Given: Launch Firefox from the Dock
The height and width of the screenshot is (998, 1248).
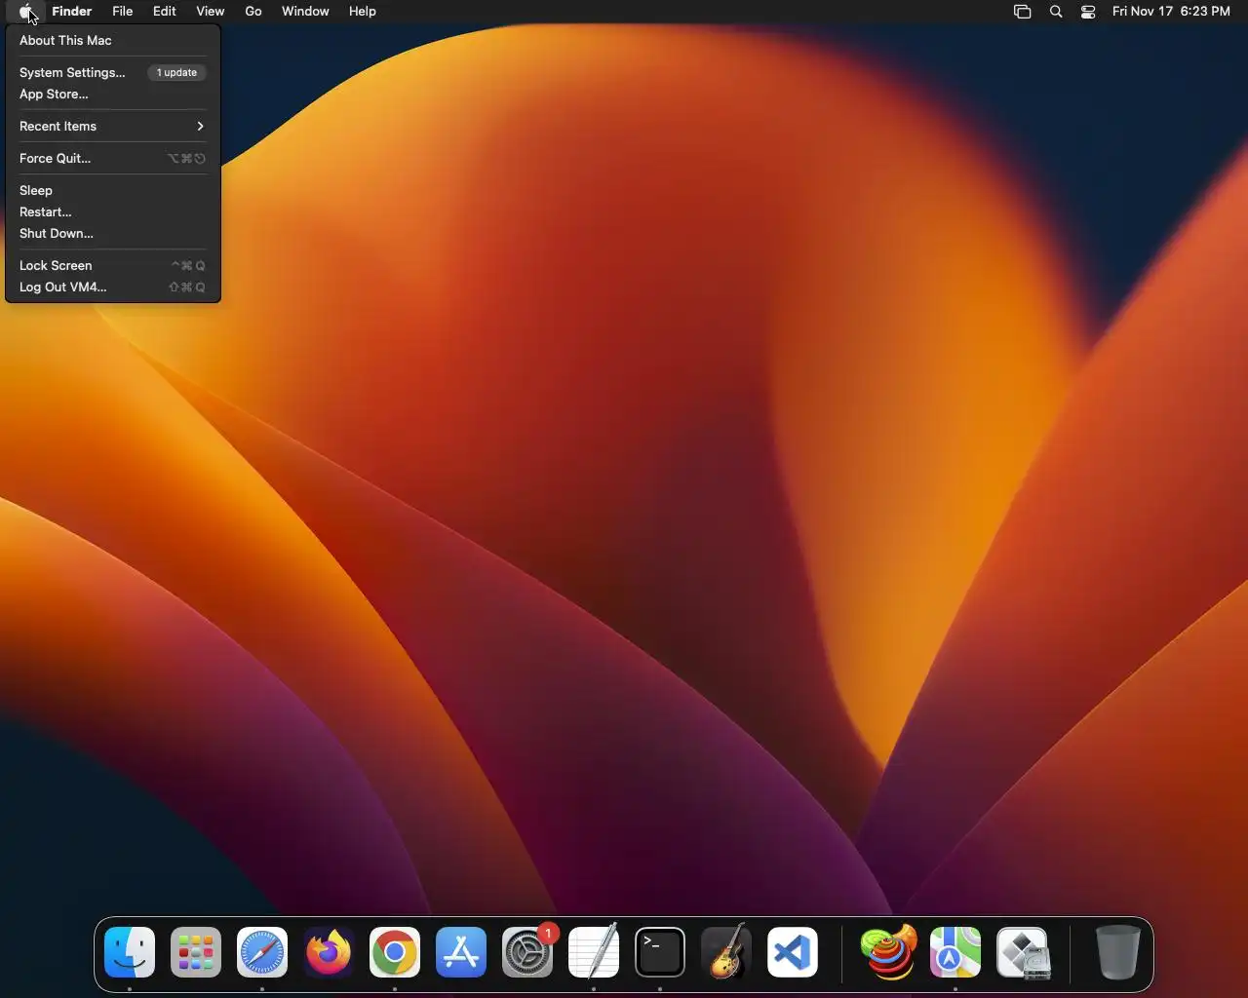Looking at the screenshot, I should tap(329, 952).
